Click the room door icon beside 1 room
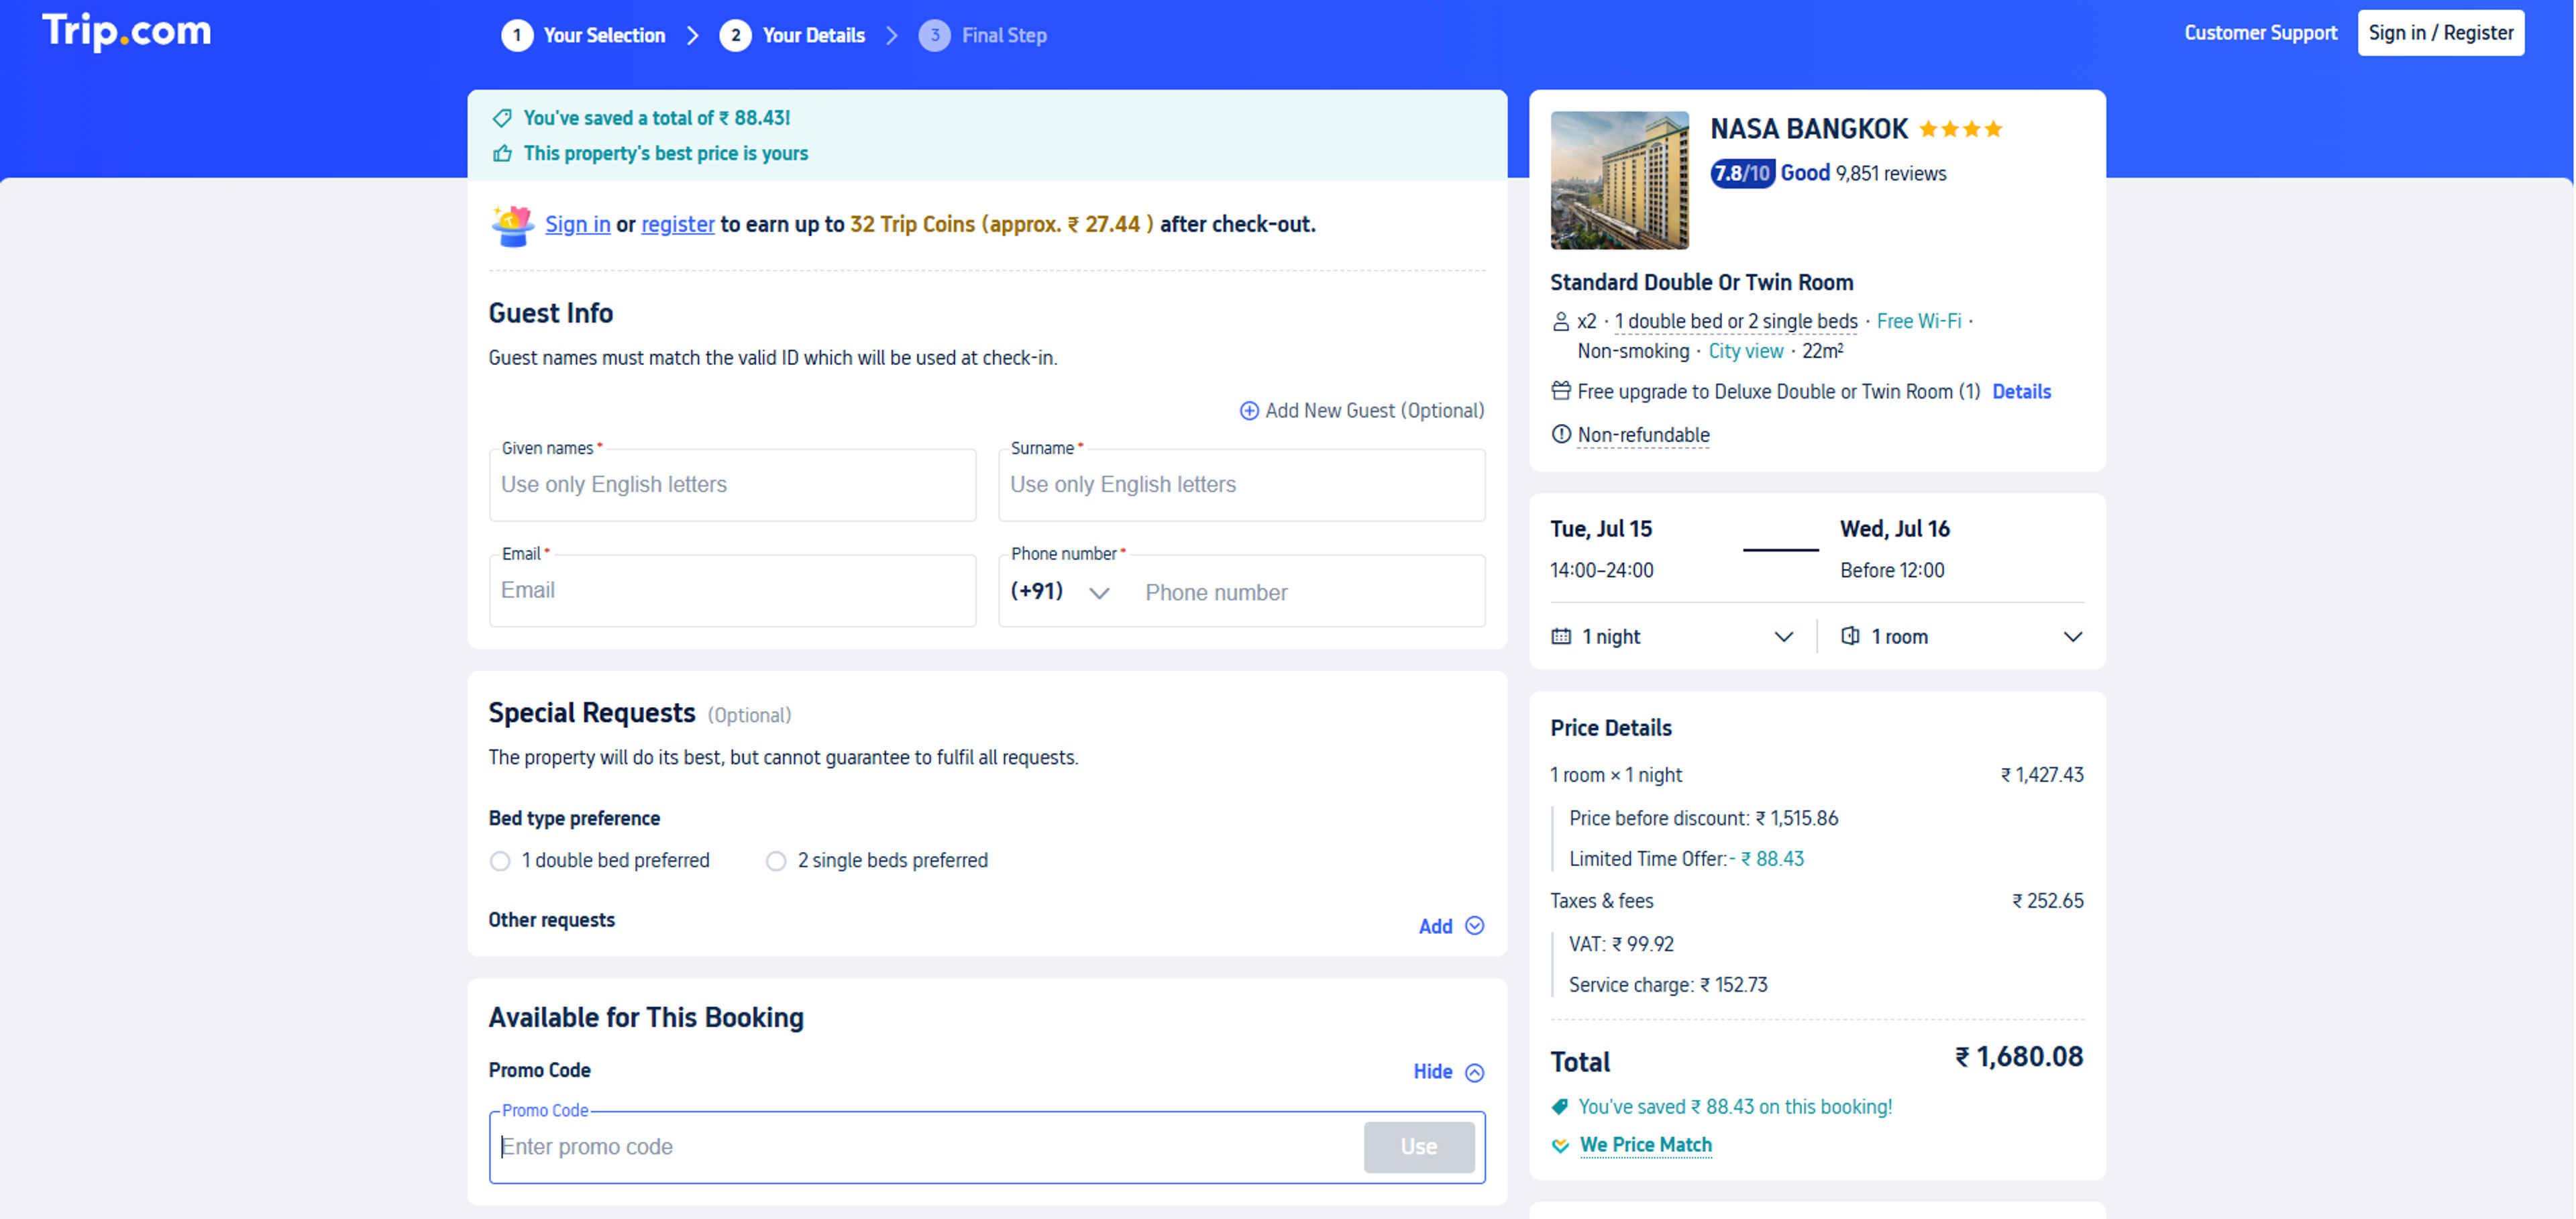Viewport: 2576px width, 1219px height. click(x=1851, y=636)
